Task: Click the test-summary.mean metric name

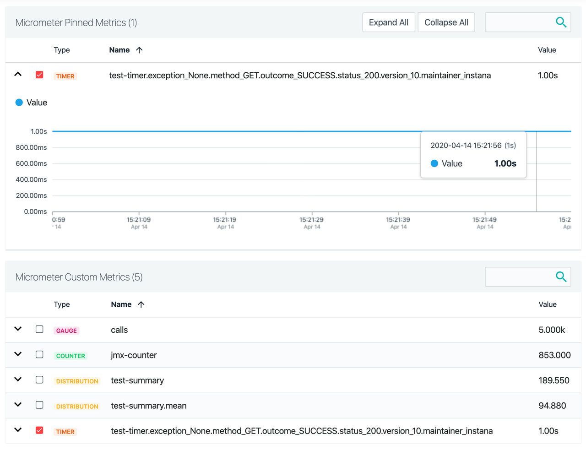Action: pyautogui.click(x=149, y=406)
